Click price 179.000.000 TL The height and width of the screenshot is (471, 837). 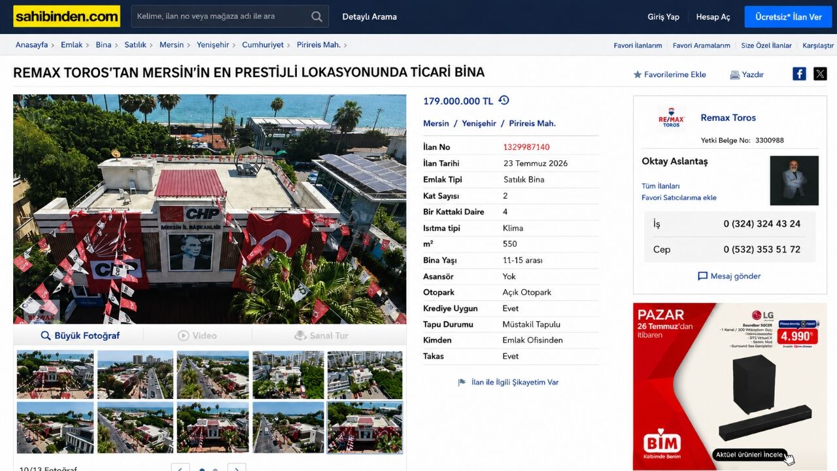[458, 101]
